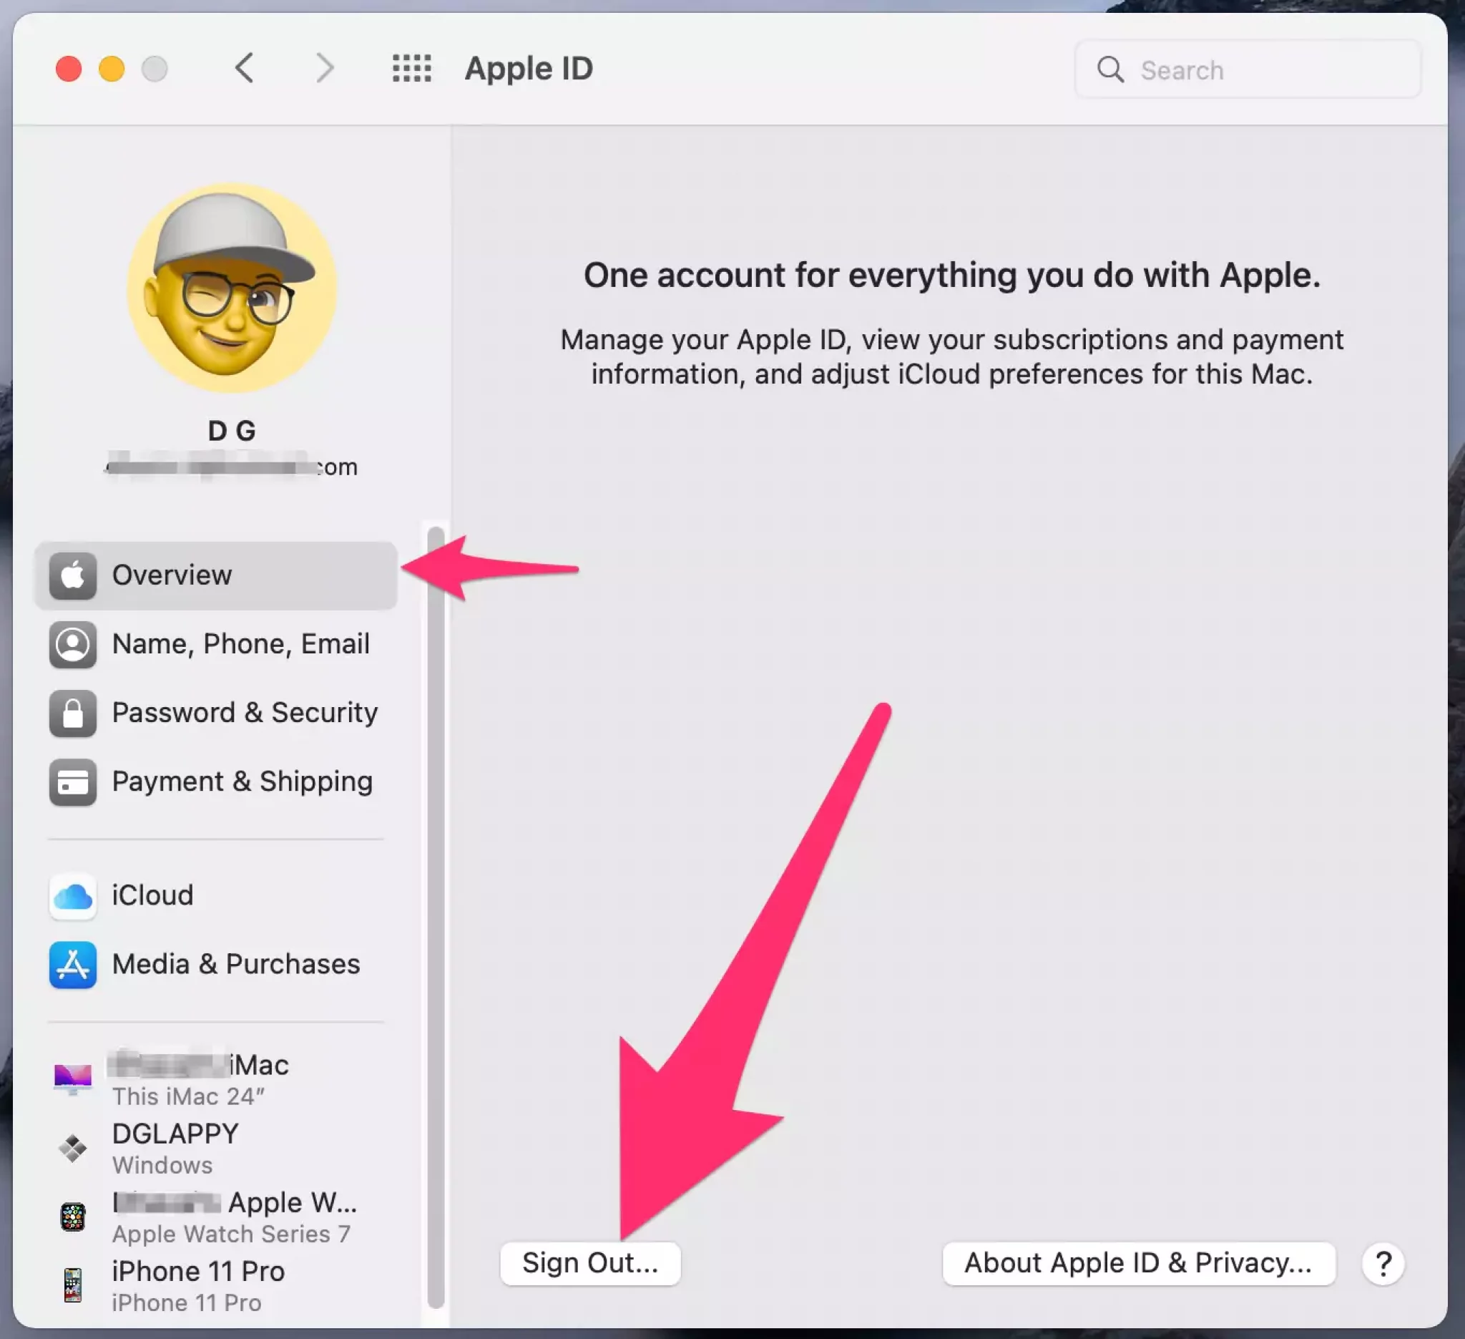
Task: Select the Overview label in sidebar
Action: click(x=172, y=575)
